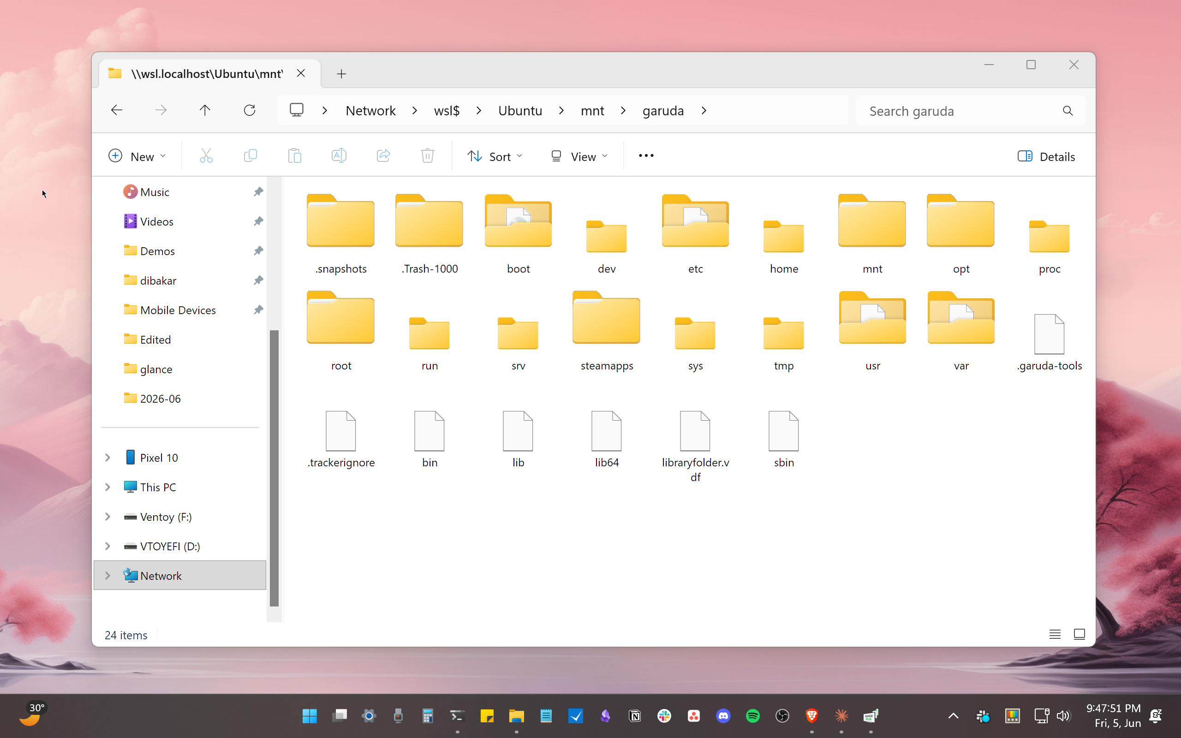Viewport: 1181px width, 738px height.
Task: Click the Paste clipboard icon
Action: pos(295,156)
